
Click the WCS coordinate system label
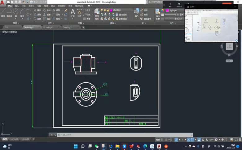coord(229,61)
